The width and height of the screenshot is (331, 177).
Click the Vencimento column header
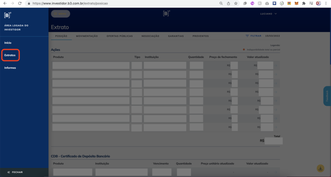[161, 163]
